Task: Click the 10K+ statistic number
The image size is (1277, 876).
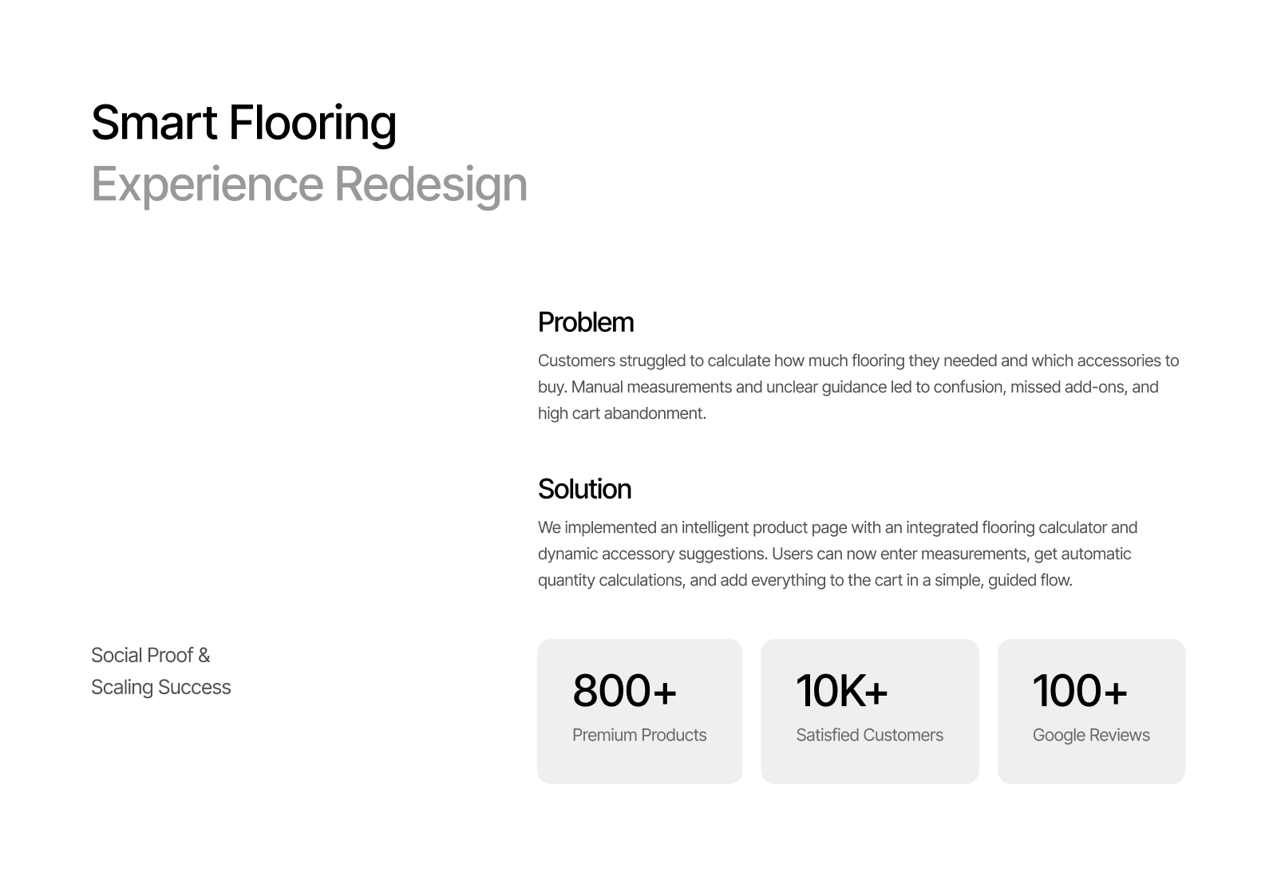Action: (x=841, y=691)
